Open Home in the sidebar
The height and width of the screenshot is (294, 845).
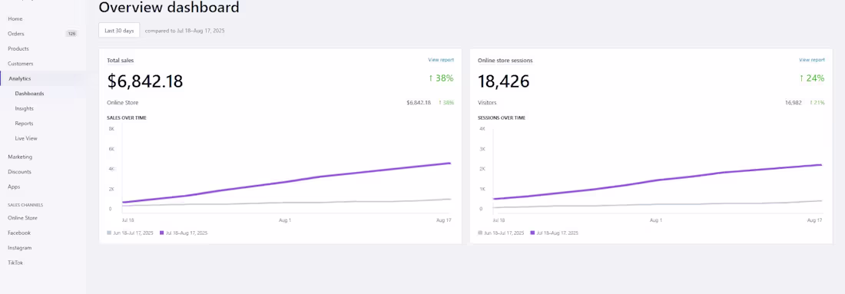click(15, 19)
